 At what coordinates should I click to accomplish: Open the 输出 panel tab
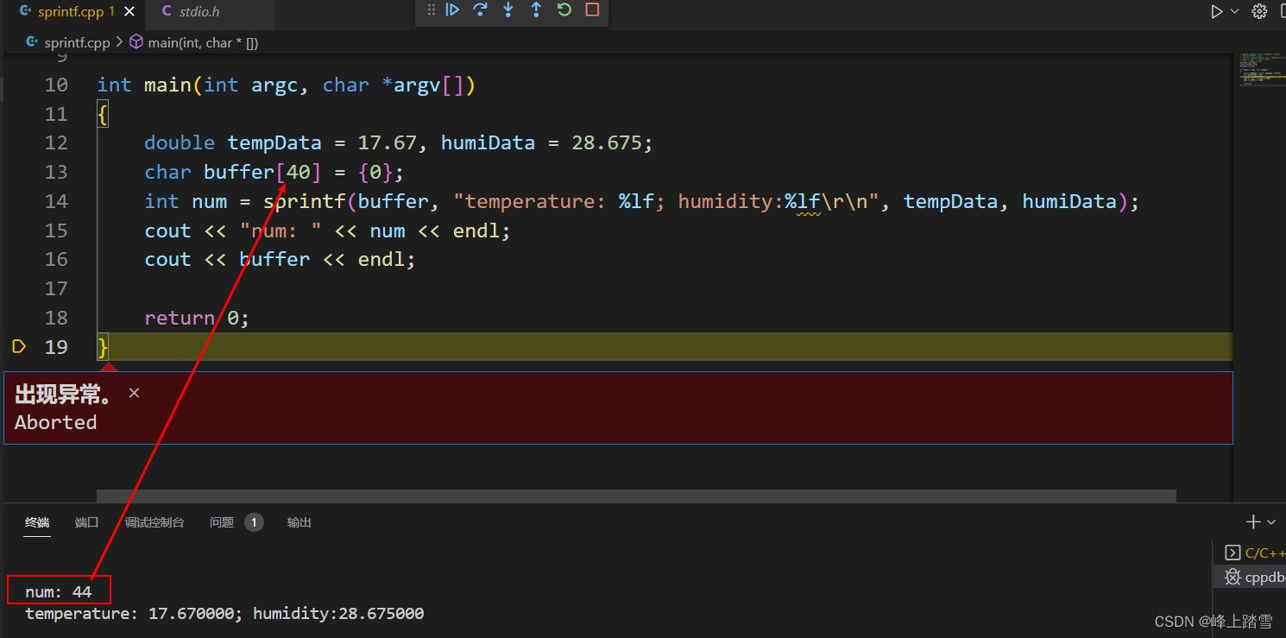click(x=299, y=521)
